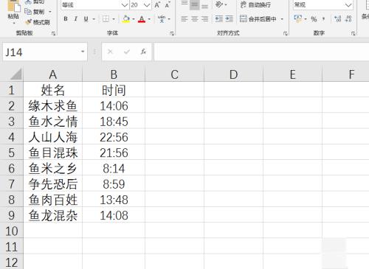Click the Paste (粘贴) icon
Image resolution: width=369 pixels, height=269 pixels.
pyautogui.click(x=13, y=6)
